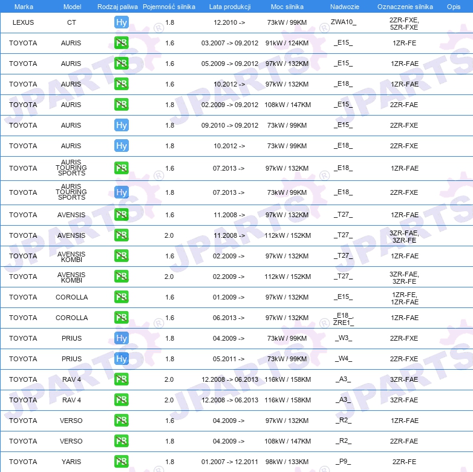Click PRIUS model in the _W3_ row
Screen dimensions: 473x472
(72, 338)
